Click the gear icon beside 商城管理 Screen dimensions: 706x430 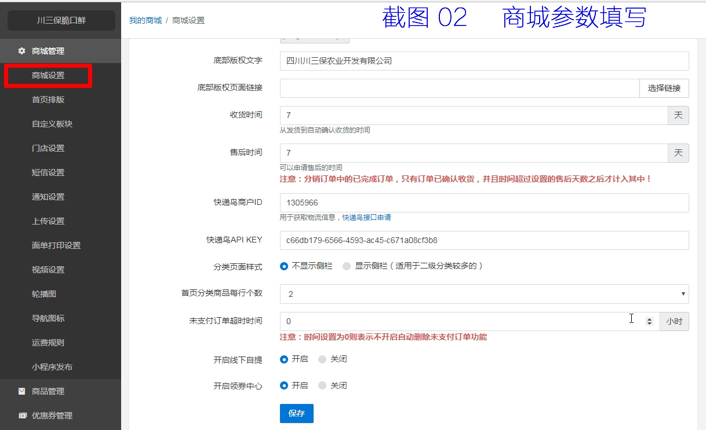click(x=22, y=51)
